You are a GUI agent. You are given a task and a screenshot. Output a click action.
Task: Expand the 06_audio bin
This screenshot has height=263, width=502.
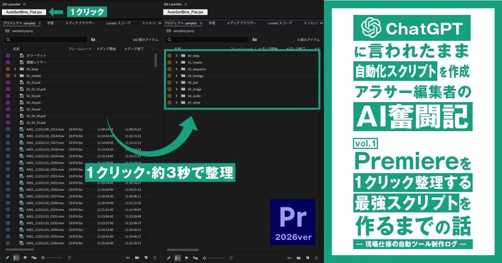click(176, 96)
